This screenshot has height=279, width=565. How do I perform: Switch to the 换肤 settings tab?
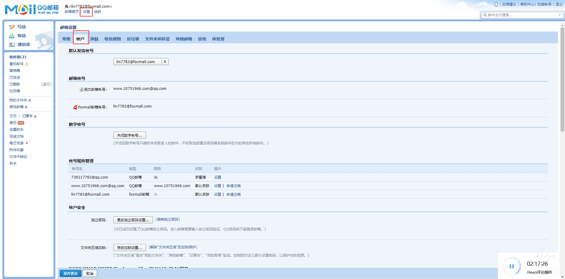tap(94, 39)
